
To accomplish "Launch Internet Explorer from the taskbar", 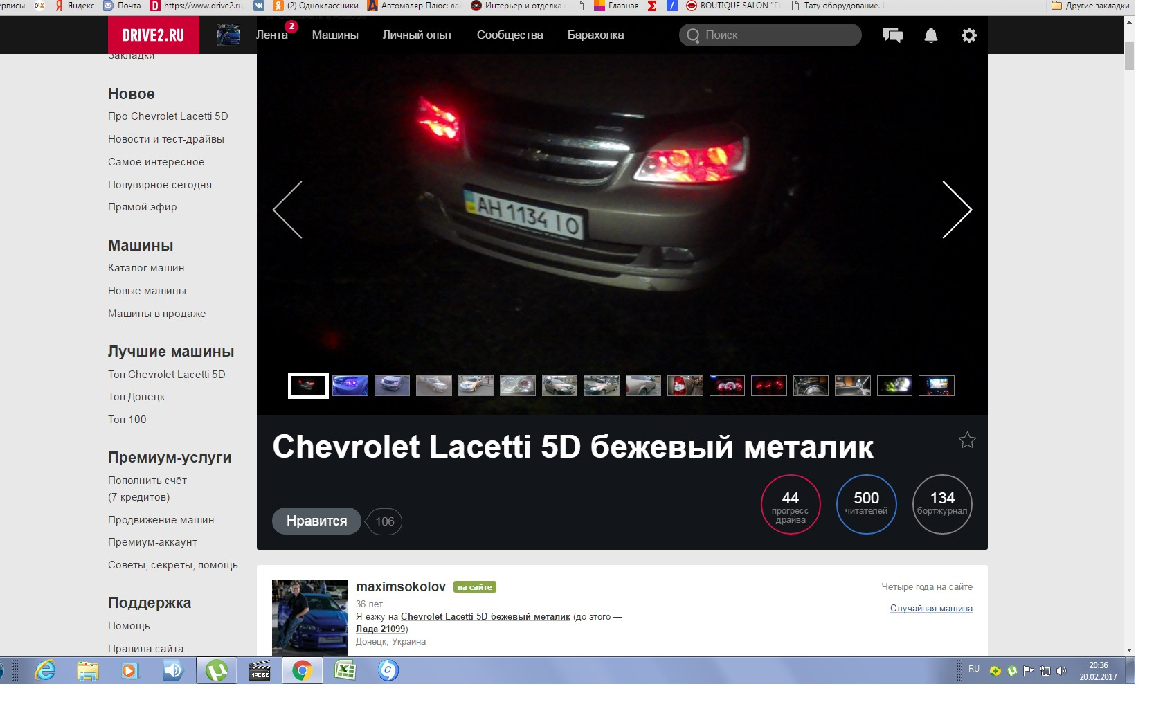I will point(46,670).
